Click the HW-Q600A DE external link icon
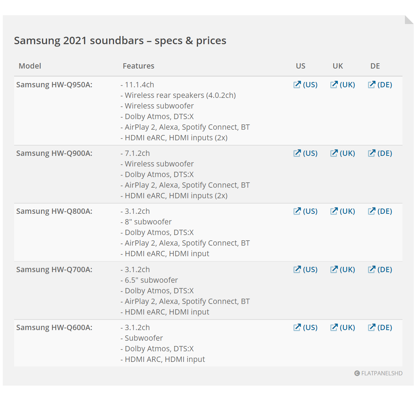 372,327
